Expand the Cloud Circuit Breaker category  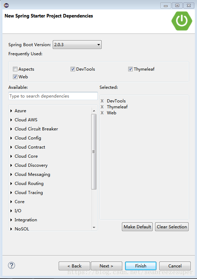[x=11, y=129]
